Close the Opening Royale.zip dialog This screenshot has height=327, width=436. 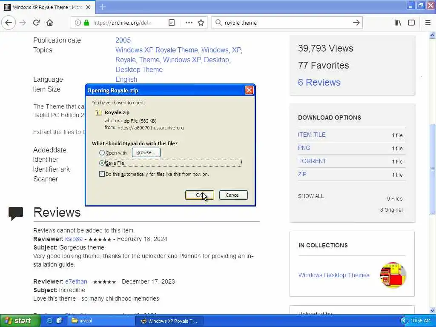(249, 90)
